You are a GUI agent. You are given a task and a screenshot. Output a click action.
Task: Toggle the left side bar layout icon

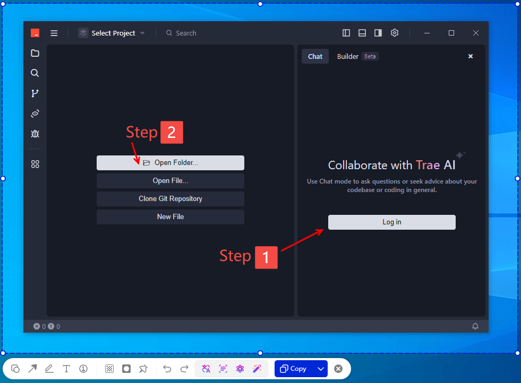pos(346,33)
